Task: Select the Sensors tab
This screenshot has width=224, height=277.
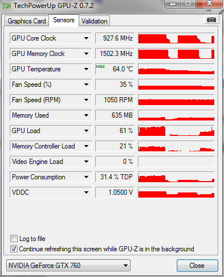Action: (64, 20)
